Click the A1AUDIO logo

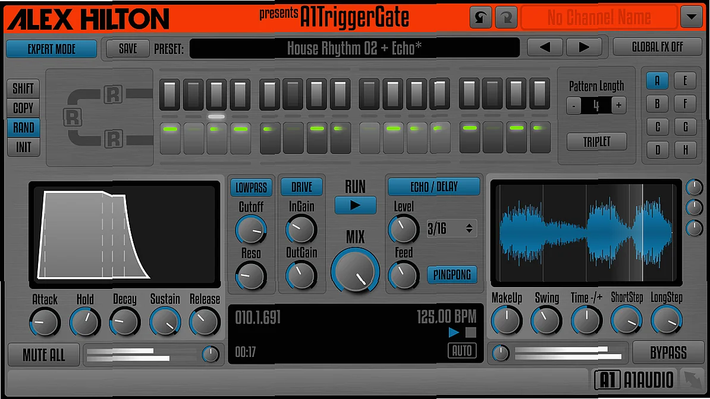click(x=634, y=379)
